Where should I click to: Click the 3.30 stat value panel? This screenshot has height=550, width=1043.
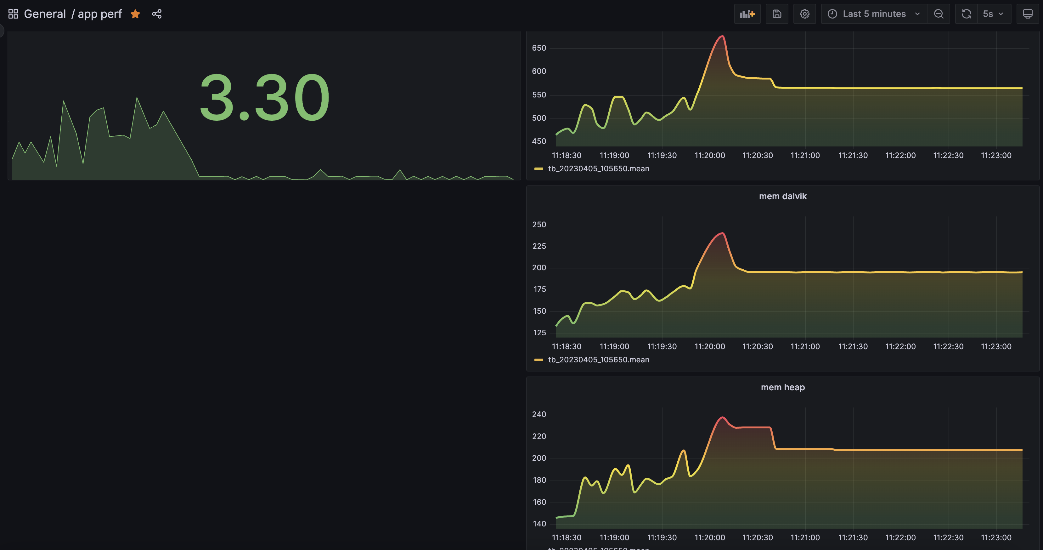point(264,97)
